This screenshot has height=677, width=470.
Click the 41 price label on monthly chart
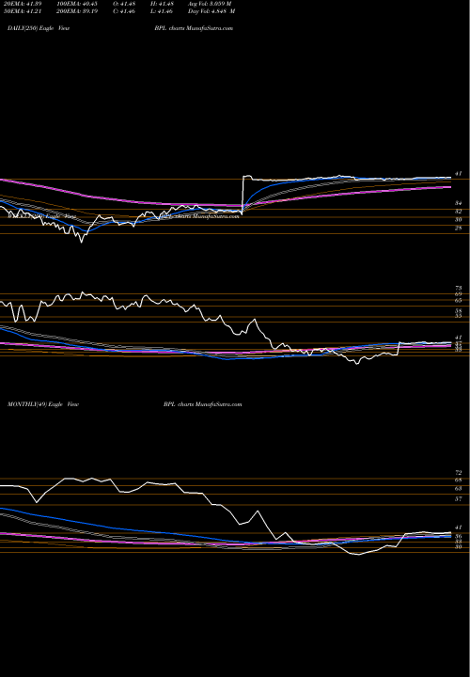(459, 527)
